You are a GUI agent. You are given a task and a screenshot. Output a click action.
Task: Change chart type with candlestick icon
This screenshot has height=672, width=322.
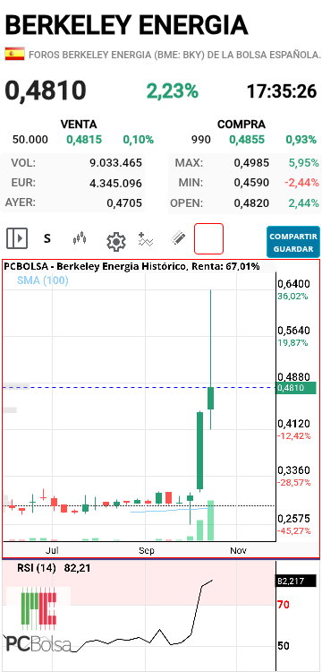coord(80,238)
